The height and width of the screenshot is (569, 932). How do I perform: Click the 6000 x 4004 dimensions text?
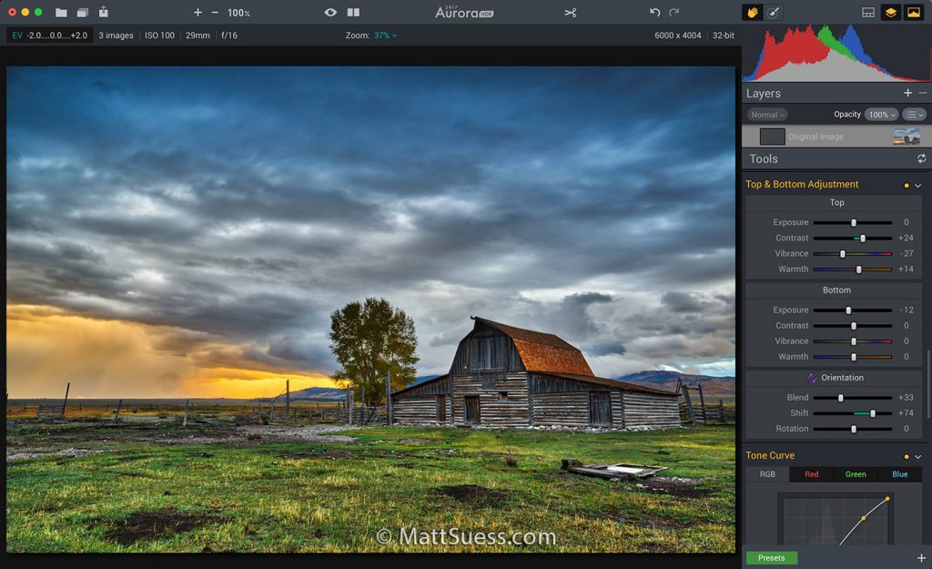pyautogui.click(x=677, y=36)
